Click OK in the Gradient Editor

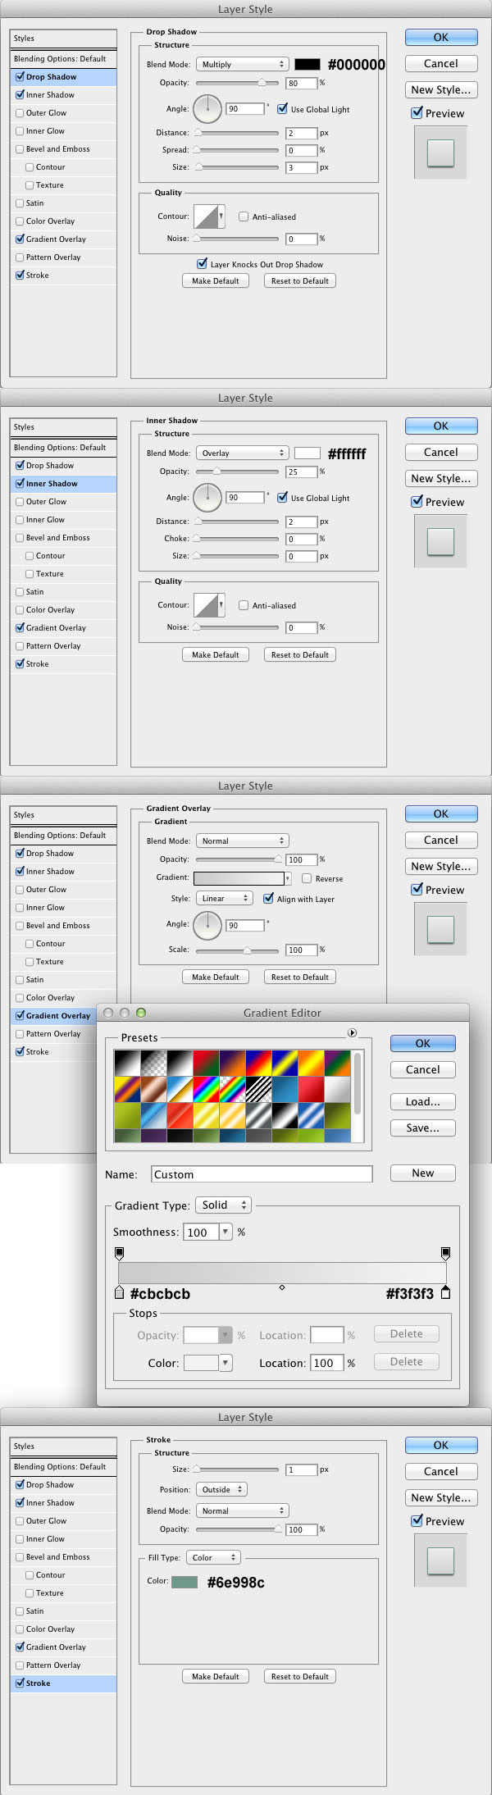point(422,1043)
